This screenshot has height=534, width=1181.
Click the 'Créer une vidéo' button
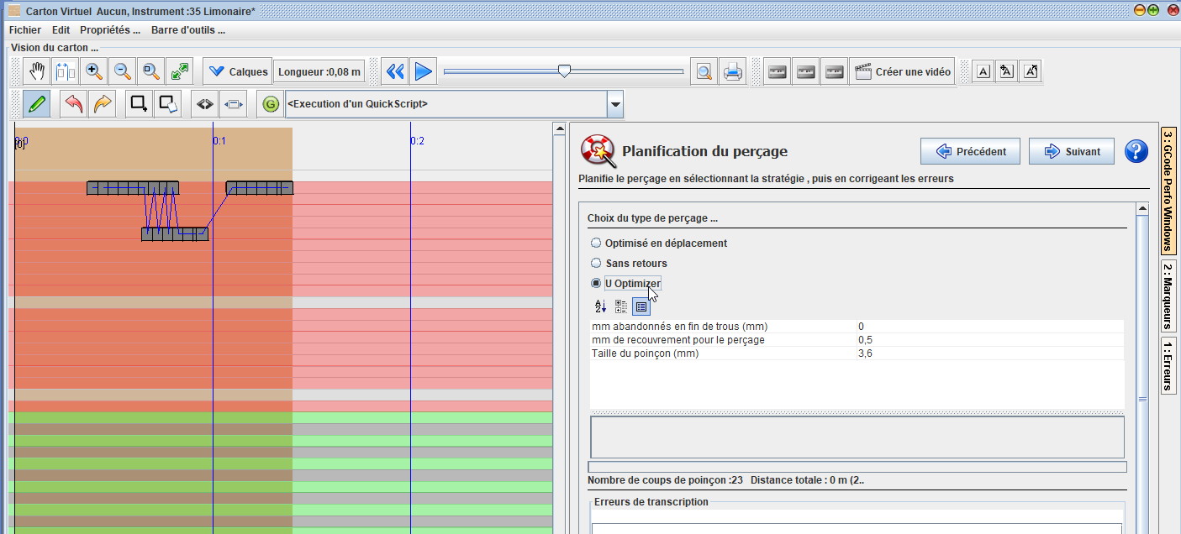[903, 72]
